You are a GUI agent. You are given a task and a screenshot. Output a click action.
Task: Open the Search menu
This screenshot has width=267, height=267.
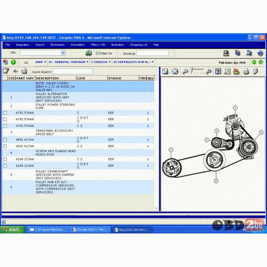pyautogui.click(x=40, y=45)
